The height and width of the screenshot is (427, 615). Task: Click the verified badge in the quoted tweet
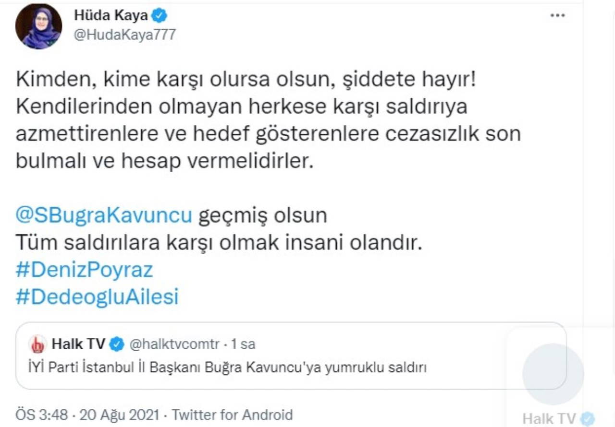tap(117, 344)
